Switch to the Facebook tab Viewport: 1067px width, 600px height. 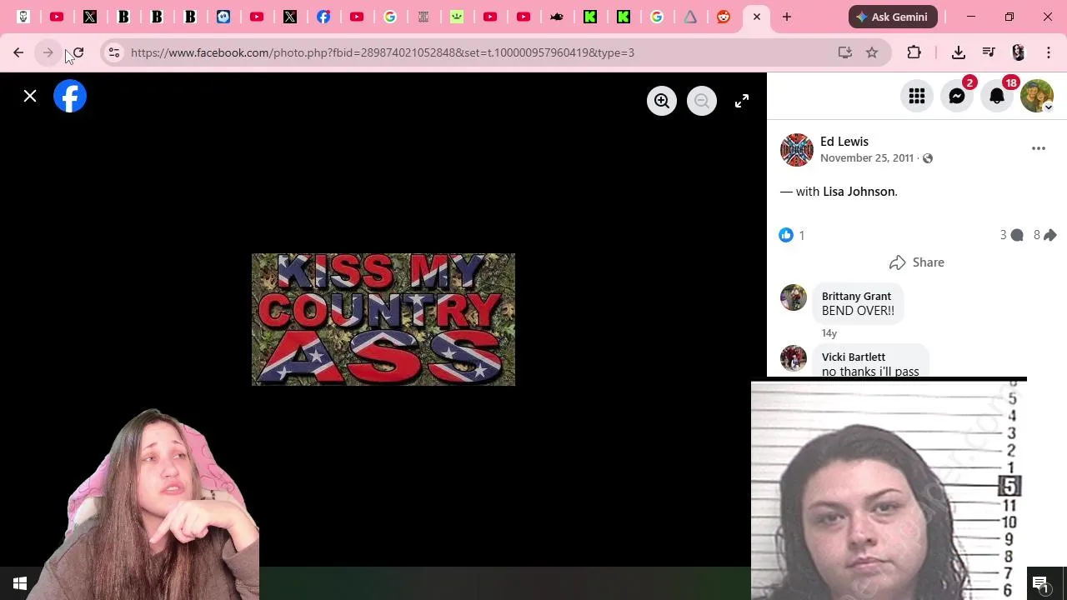point(323,17)
